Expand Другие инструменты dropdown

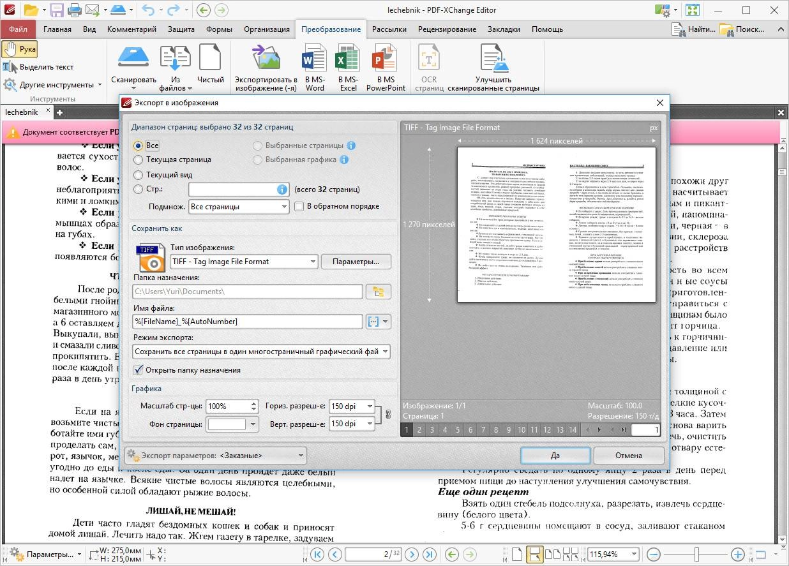pos(52,85)
